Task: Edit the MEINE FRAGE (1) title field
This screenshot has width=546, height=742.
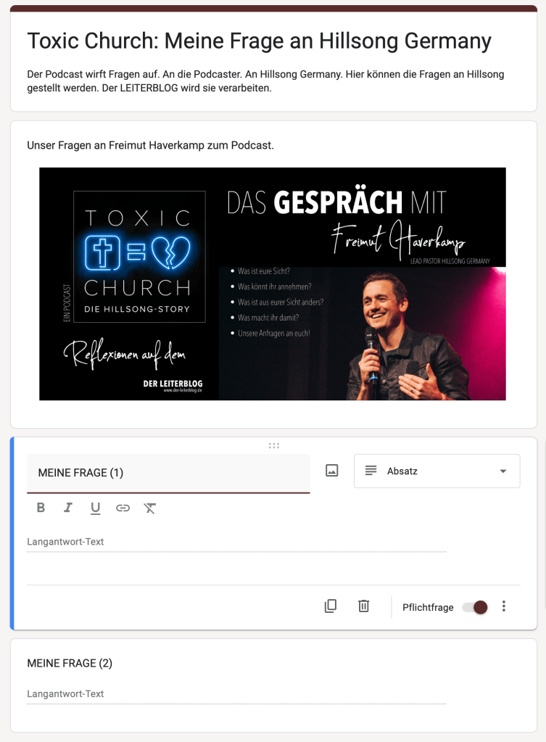Action: coord(168,473)
